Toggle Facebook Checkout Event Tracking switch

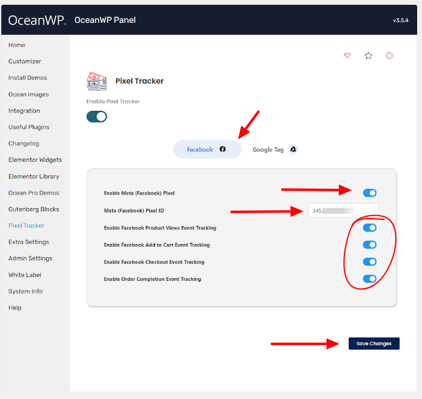(369, 262)
